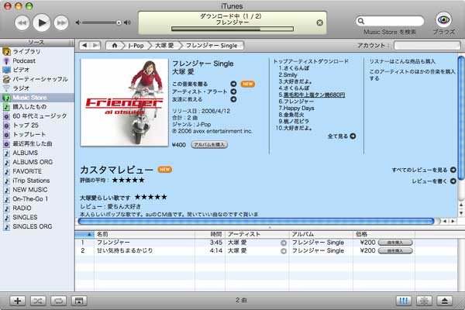Open iTrip Stations playlist

(37, 181)
